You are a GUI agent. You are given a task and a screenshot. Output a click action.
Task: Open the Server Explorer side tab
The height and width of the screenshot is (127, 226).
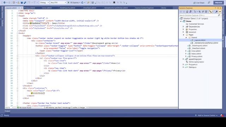click(2, 12)
